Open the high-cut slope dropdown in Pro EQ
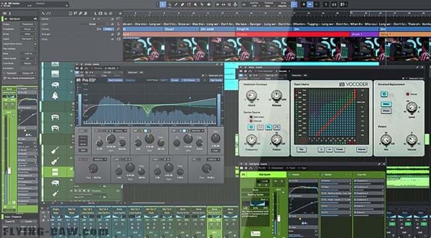The width and height of the screenshot is (431, 238). click(x=214, y=159)
